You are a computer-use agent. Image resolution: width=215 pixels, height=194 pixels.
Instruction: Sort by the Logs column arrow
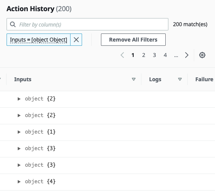180,79
